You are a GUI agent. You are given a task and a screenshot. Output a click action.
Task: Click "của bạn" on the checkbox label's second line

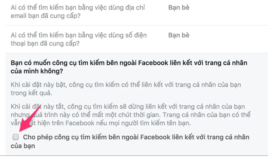(23, 146)
